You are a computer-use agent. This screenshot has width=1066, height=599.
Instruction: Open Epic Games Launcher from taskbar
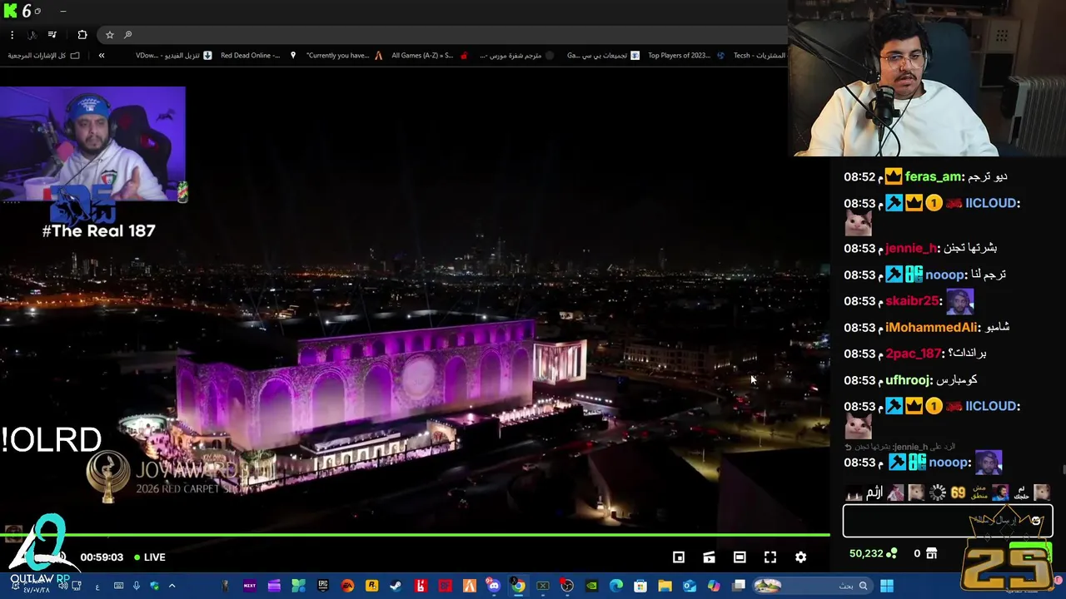[322, 586]
